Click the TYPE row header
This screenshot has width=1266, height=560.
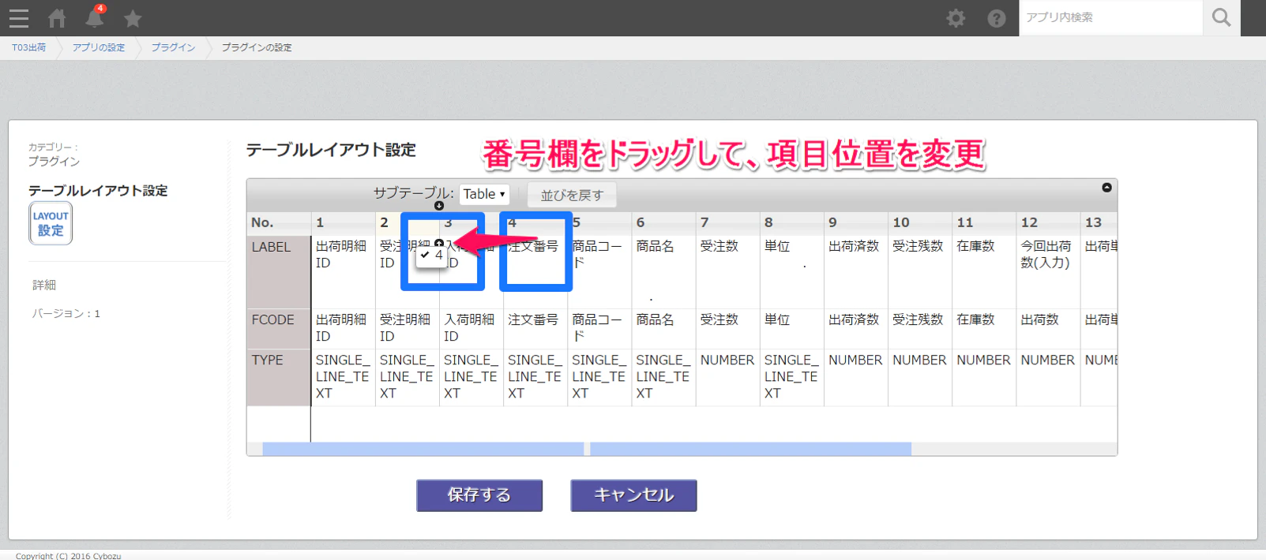click(278, 377)
